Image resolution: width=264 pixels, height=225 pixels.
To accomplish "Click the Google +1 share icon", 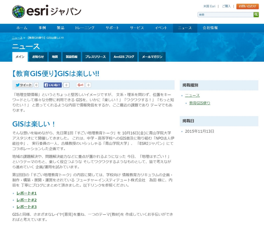I will pos(81,84).
